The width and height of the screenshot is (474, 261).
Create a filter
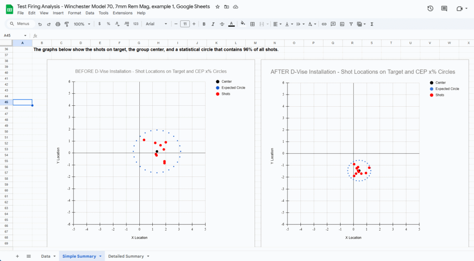tap(351, 24)
